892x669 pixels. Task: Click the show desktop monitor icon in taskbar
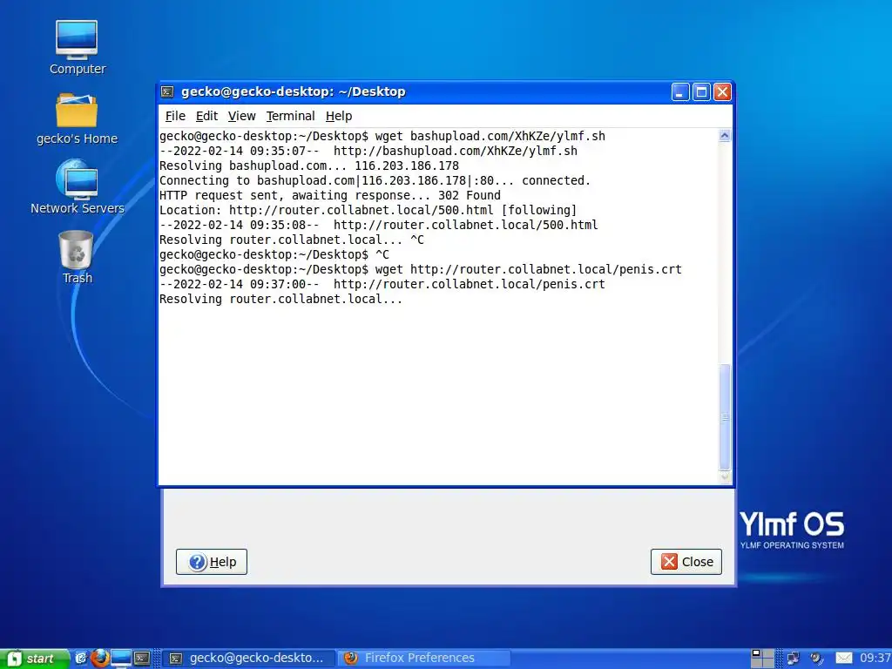click(x=120, y=659)
